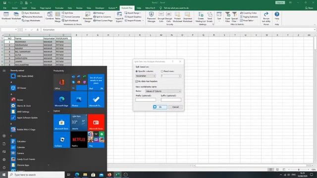Click Count by Color
Screen dimensions: 317x178
(x=249, y=13)
